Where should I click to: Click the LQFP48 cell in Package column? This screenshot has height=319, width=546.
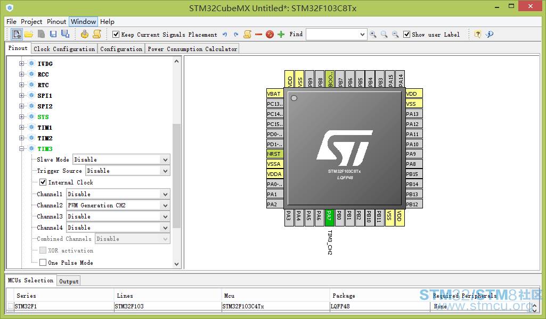[x=380, y=306]
